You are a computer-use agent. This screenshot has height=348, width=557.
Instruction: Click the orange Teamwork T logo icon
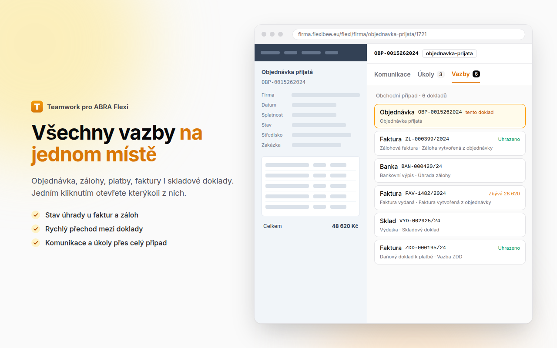(37, 107)
